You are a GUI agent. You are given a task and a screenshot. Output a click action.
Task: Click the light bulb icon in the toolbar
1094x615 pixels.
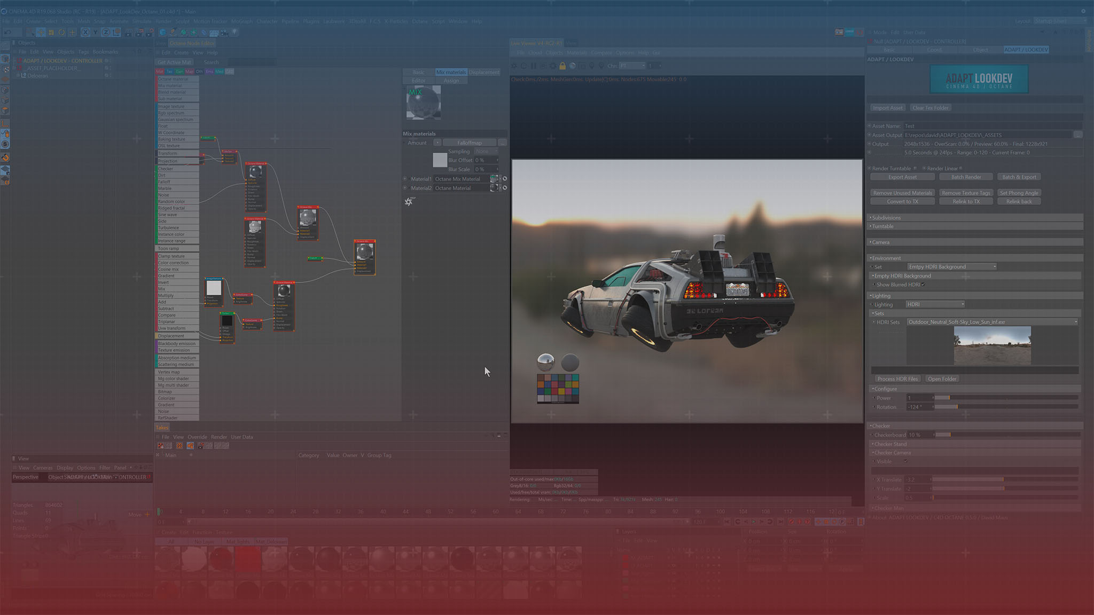235,32
